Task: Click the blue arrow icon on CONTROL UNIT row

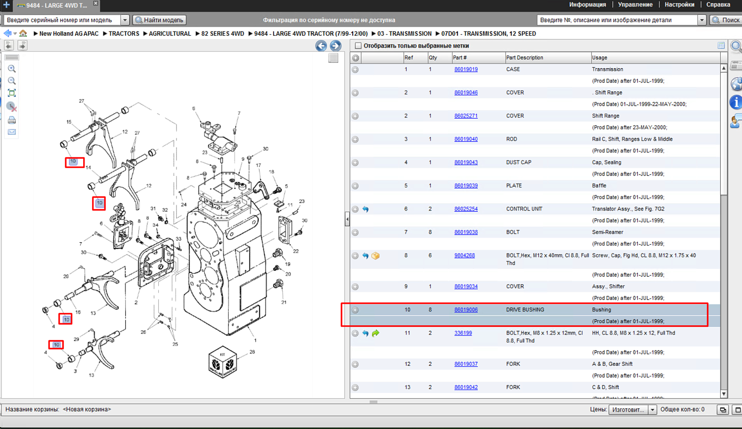Action: (x=366, y=210)
